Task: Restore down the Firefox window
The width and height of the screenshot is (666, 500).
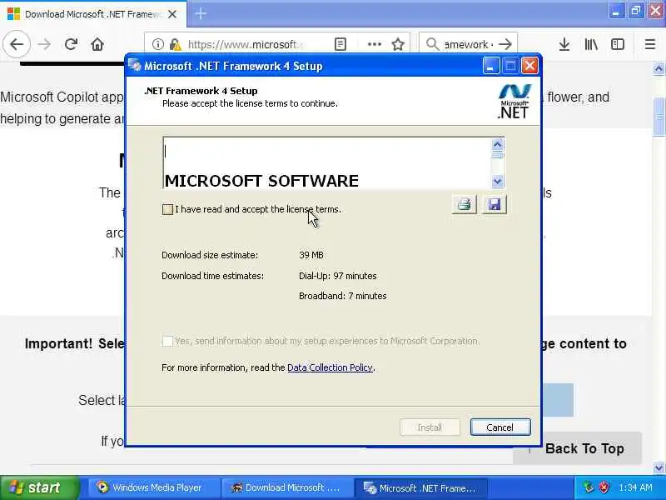Action: tap(636, 11)
